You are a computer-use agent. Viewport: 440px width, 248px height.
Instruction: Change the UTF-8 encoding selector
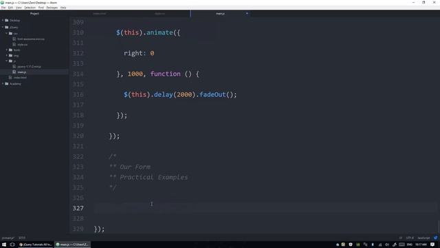pyautogui.click(x=410, y=238)
